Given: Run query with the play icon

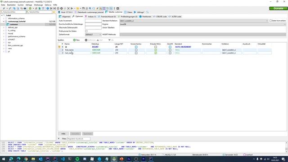Looking at the screenshot, I should (72, 9).
